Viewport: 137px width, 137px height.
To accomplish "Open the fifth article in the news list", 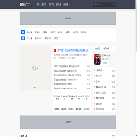I will [63, 84].
